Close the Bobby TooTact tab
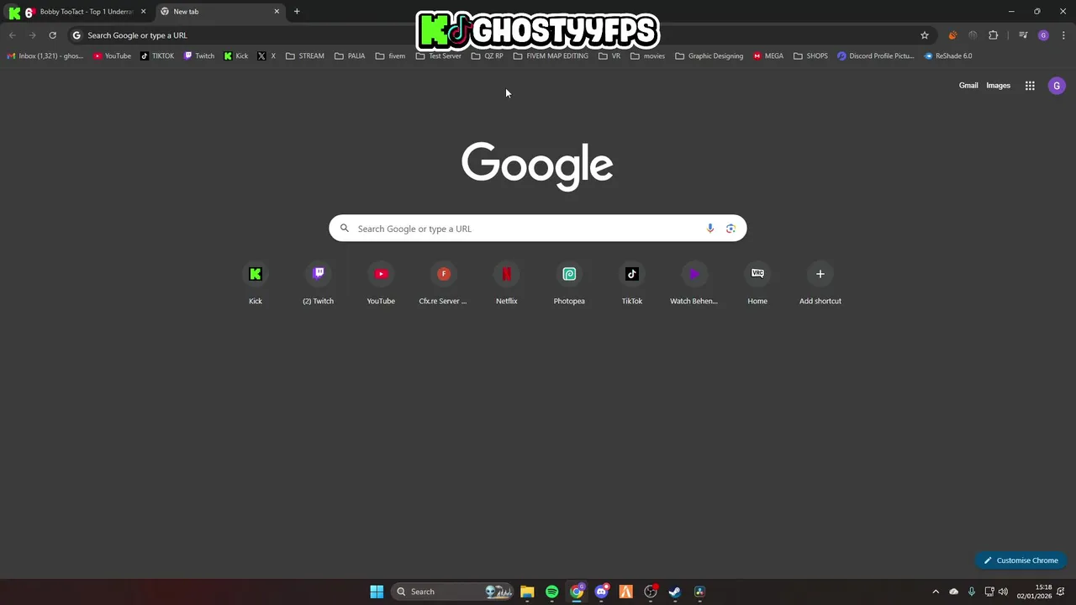 pyautogui.click(x=143, y=12)
